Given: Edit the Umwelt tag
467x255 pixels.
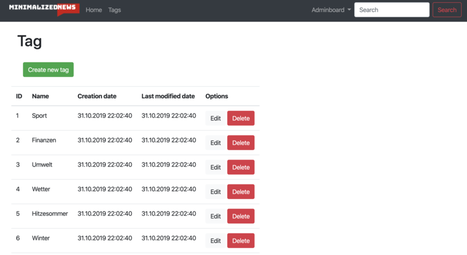Looking at the screenshot, I should coord(215,167).
